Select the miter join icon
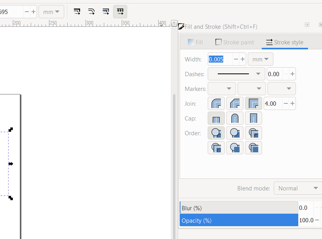This screenshot has height=239, width=322. (254, 103)
